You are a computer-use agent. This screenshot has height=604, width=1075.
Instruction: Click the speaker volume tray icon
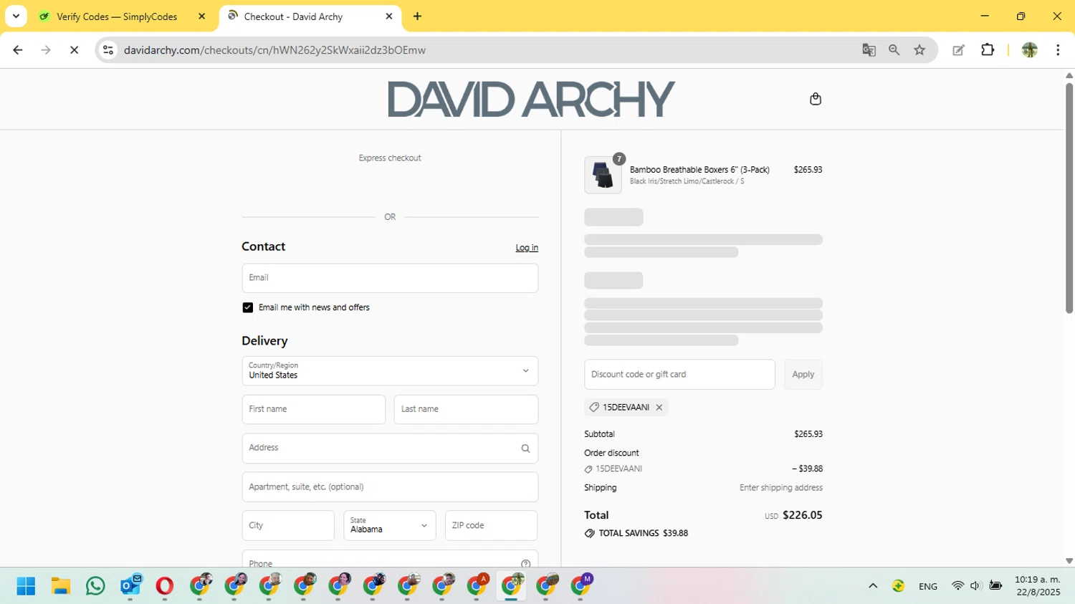pos(975,586)
